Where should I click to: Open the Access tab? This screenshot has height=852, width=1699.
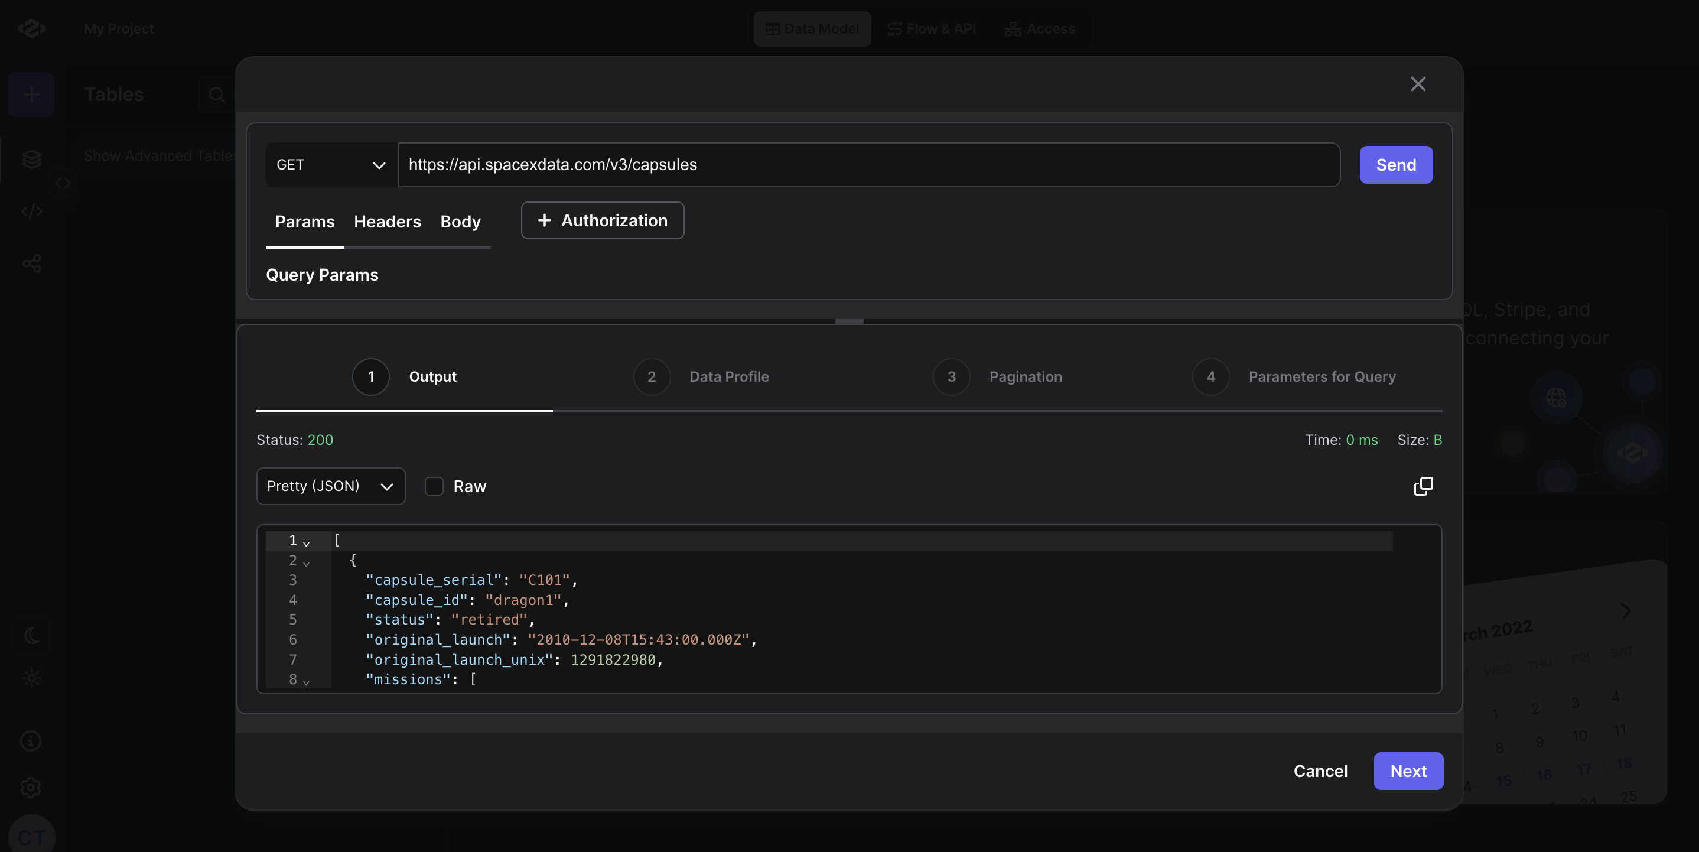coord(1040,28)
